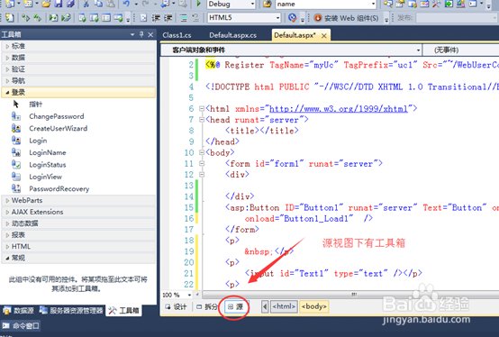Close the Toolbox panel
The width and height of the screenshot is (499, 337).
150,34
